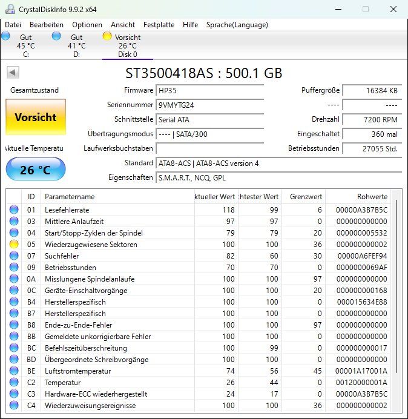Open the Festplatte menu
This screenshot has width=408, height=419.
[x=159, y=25]
